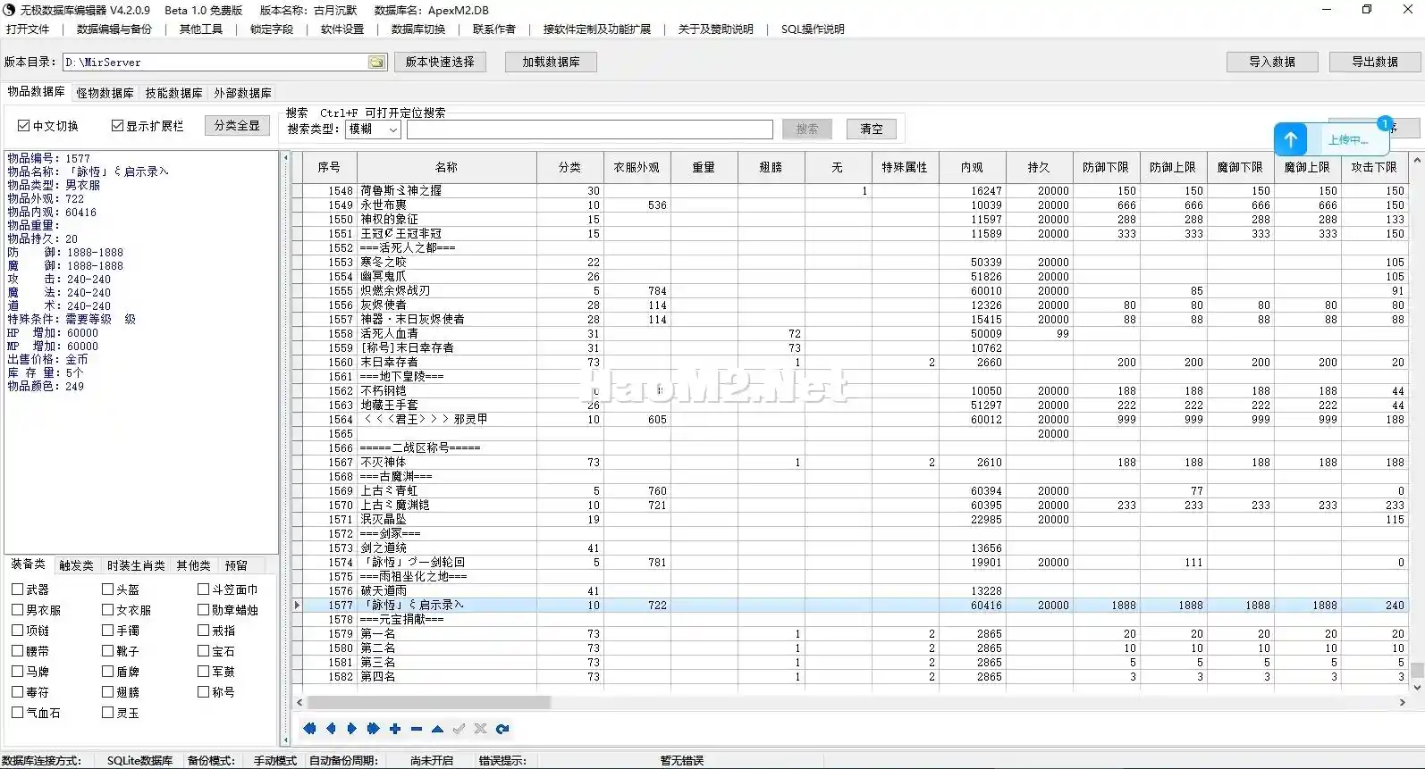Click the 内观 column header
Image resolution: width=1425 pixels, height=769 pixels.
point(972,167)
